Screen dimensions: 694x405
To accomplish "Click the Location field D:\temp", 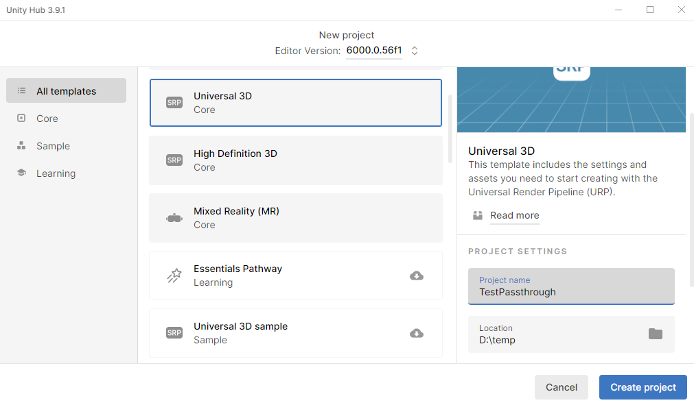I will pyautogui.click(x=571, y=334).
